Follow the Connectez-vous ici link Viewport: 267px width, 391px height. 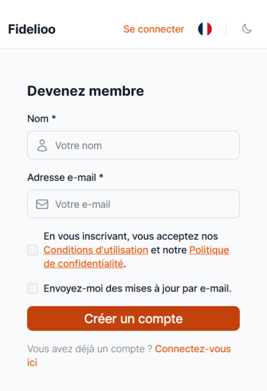click(193, 349)
